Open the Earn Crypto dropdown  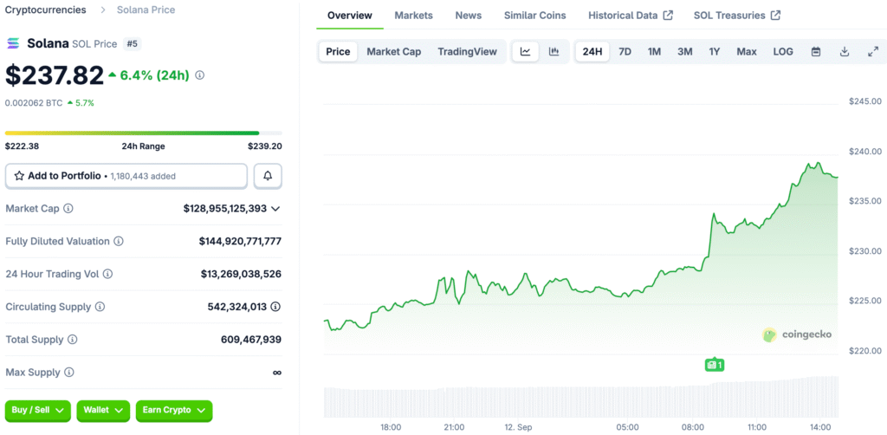pos(174,411)
